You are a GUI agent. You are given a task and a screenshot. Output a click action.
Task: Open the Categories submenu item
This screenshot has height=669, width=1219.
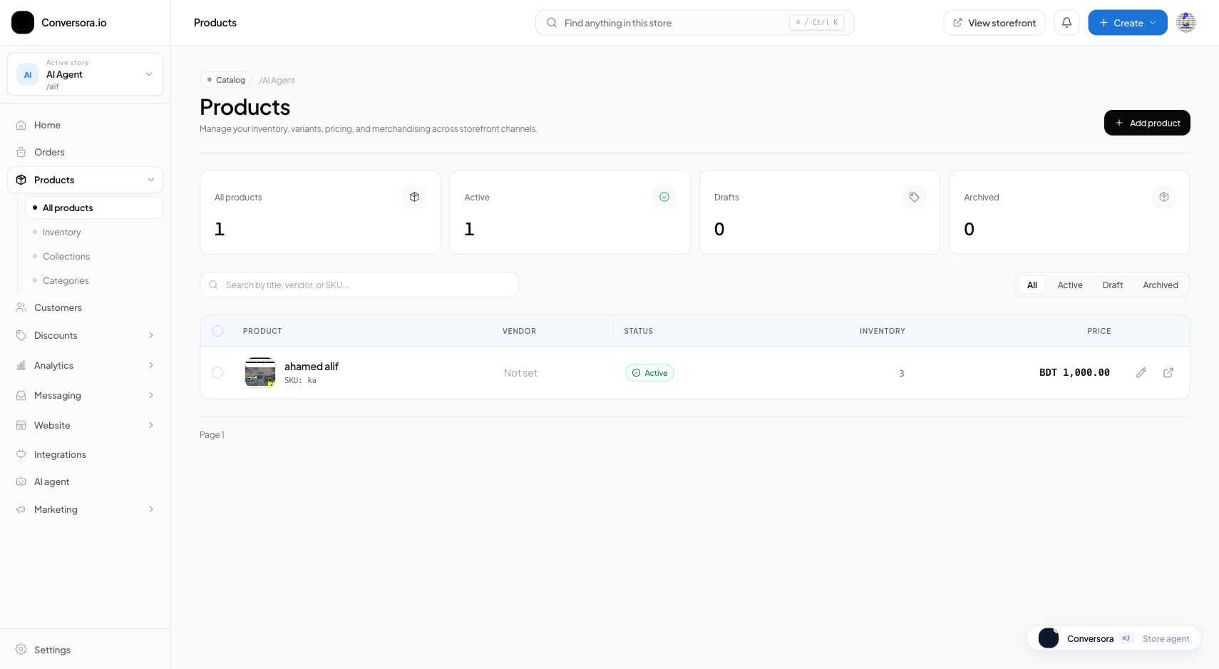(94, 280)
